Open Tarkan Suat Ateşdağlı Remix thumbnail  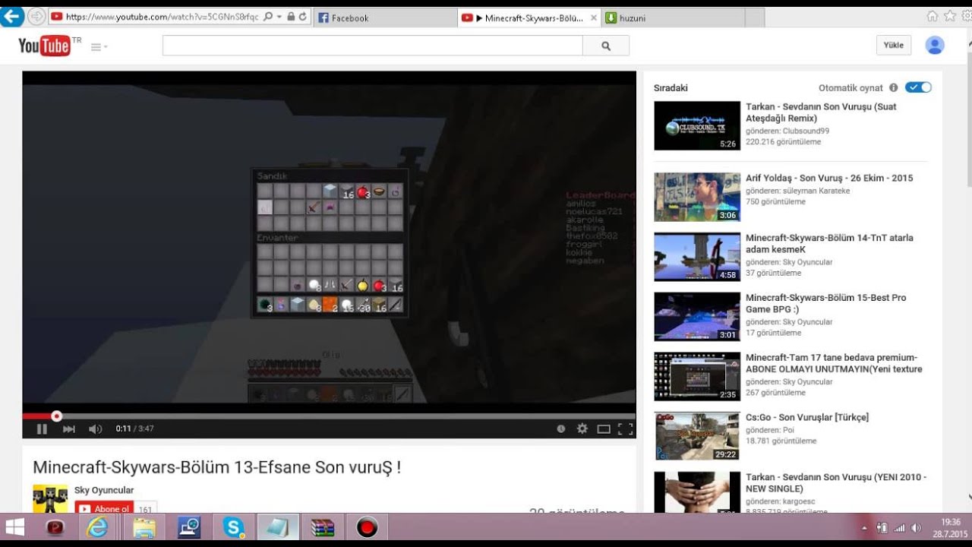(697, 125)
